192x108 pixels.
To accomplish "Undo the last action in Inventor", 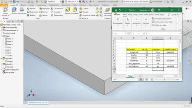I will [x=18, y=1].
